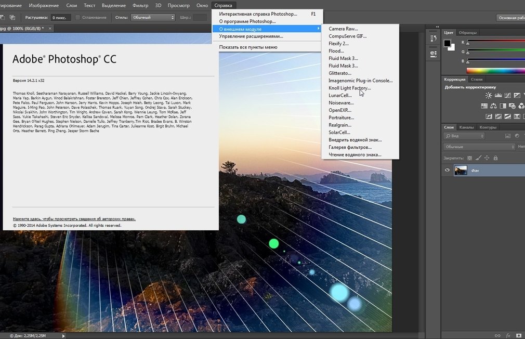525x339 pixels.
Task: Open the Справка menu
Action: pos(223,5)
